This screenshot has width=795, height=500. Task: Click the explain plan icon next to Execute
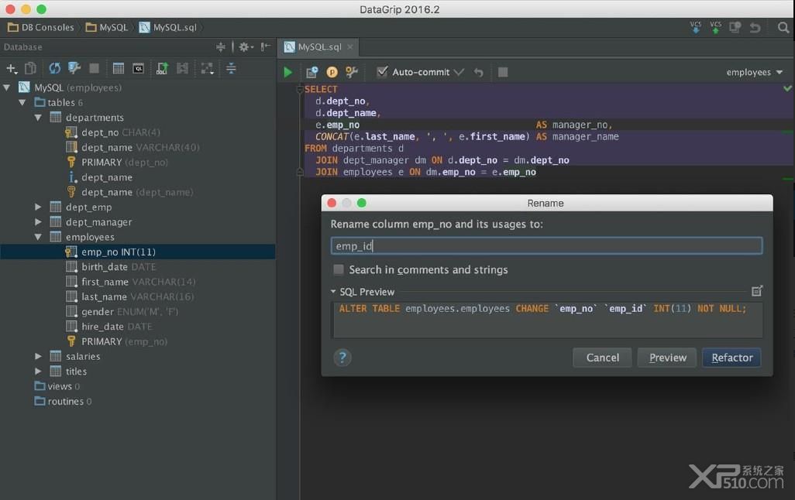(x=311, y=73)
